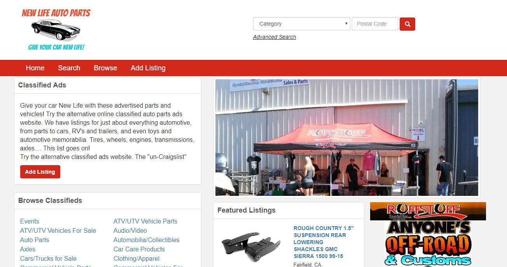Image resolution: width=507 pixels, height=267 pixels.
Task: Open the Browse menu item
Action: [x=105, y=68]
